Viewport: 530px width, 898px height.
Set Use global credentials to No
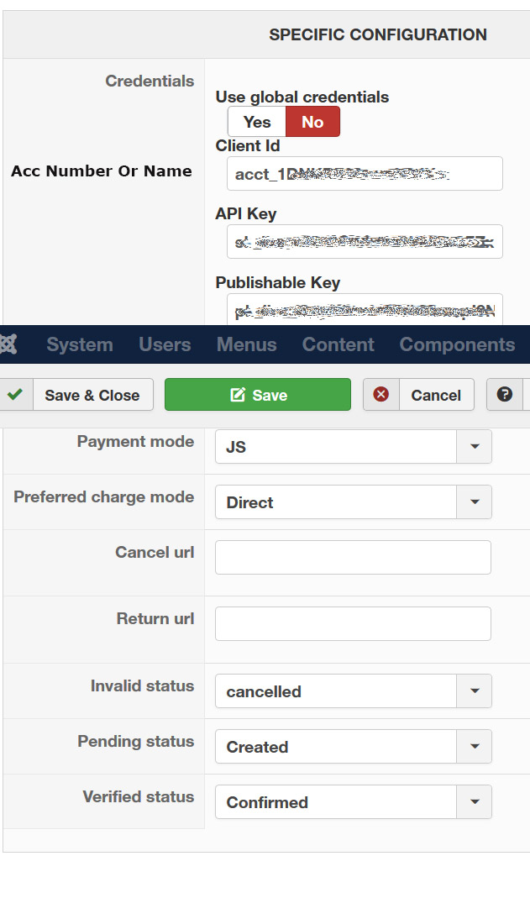click(x=312, y=122)
